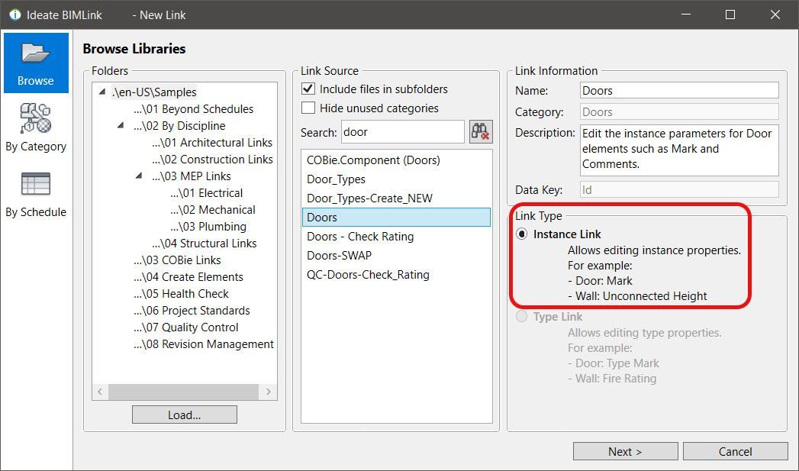Click the folders horizontal scrollbar thumb
This screenshot has height=471, width=799.
point(183,392)
